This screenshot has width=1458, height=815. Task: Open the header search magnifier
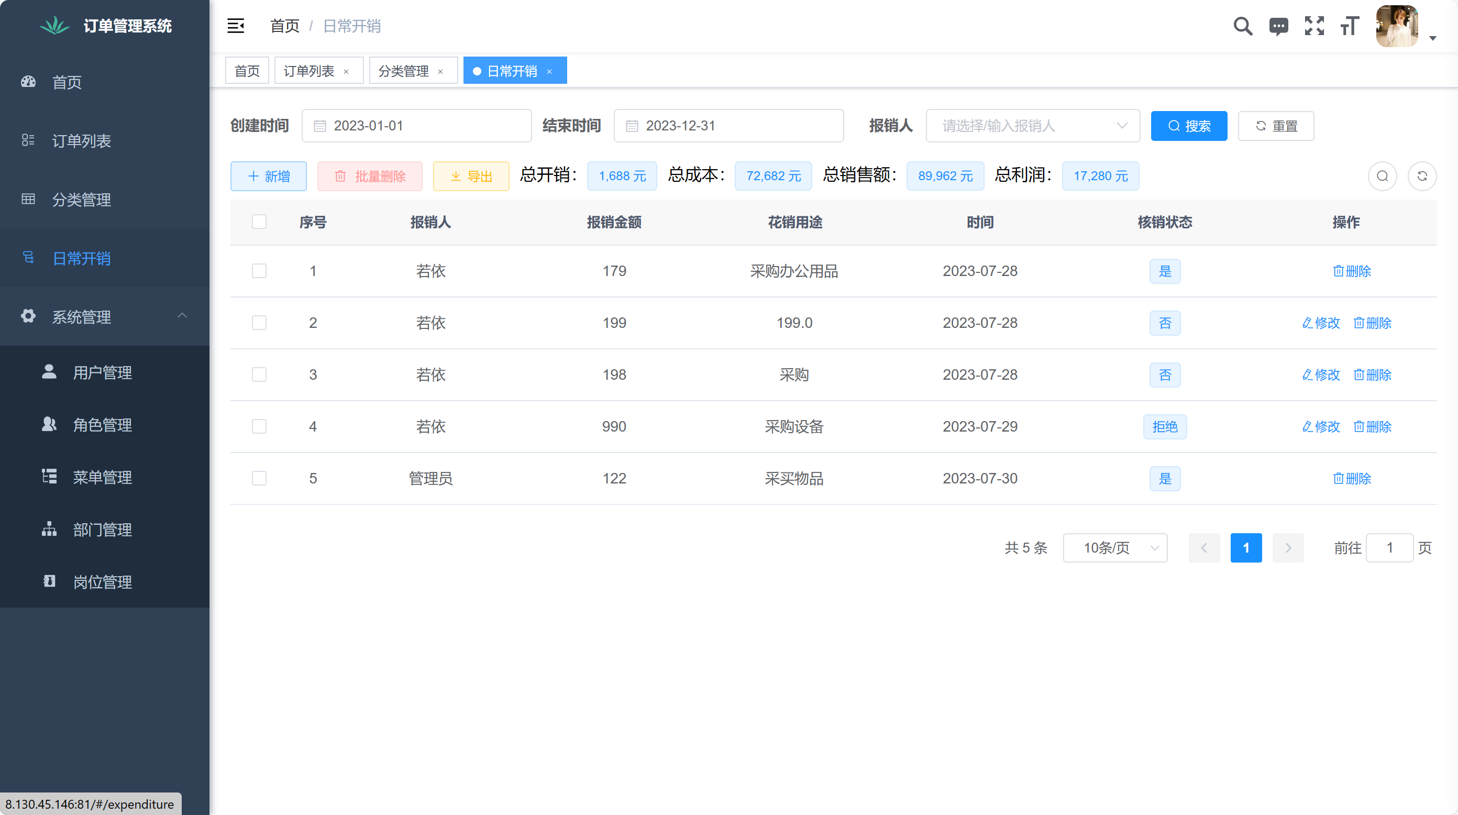tap(1242, 26)
